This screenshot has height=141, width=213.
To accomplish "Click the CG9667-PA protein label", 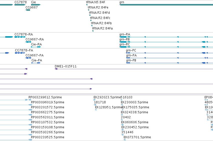I will tap(35, 55).
